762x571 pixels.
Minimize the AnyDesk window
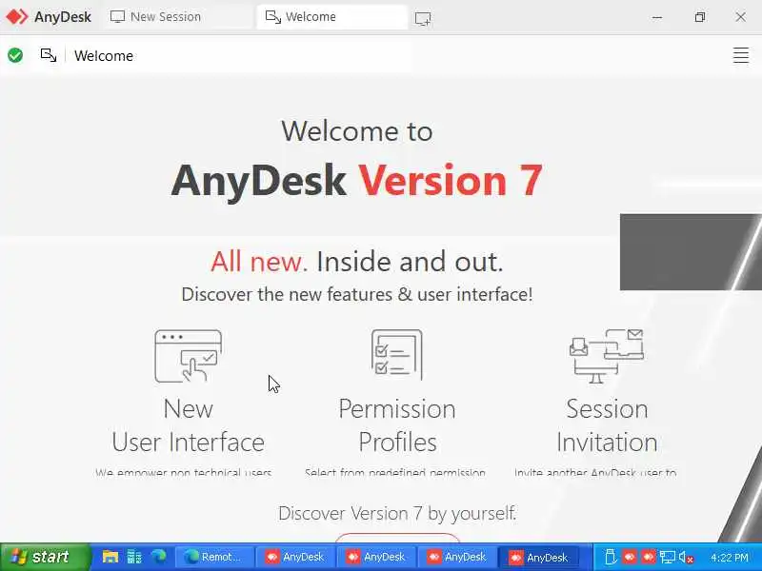[x=657, y=17]
